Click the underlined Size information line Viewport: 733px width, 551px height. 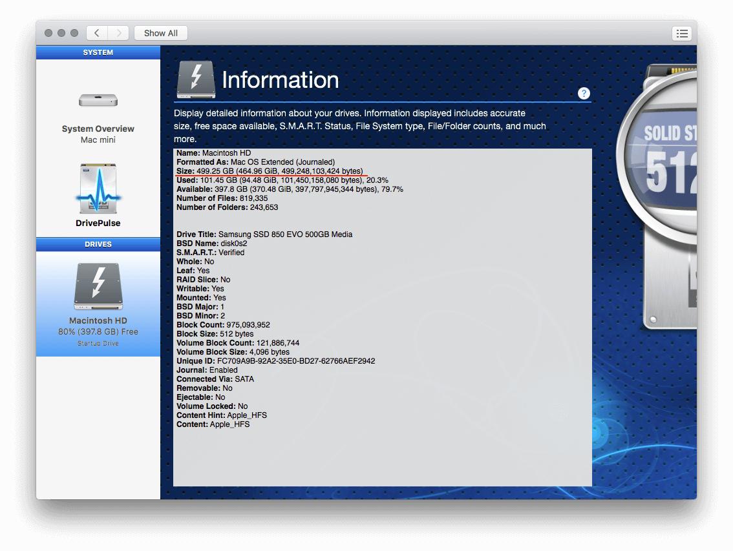(270, 171)
